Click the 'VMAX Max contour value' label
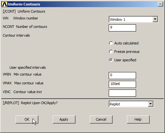The height and width of the screenshot is (133, 165). coord(23,83)
